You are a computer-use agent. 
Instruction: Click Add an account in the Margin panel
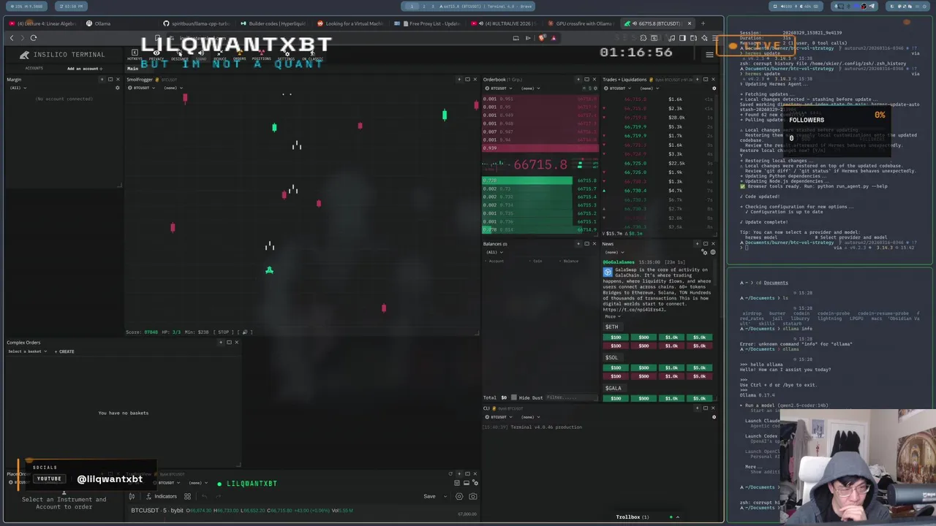[84, 69]
